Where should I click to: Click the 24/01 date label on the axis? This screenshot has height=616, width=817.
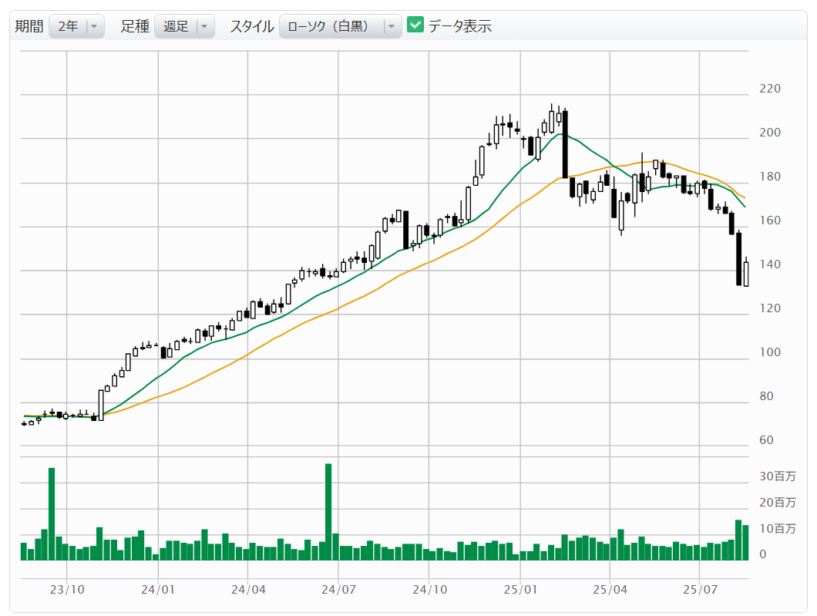point(158,590)
